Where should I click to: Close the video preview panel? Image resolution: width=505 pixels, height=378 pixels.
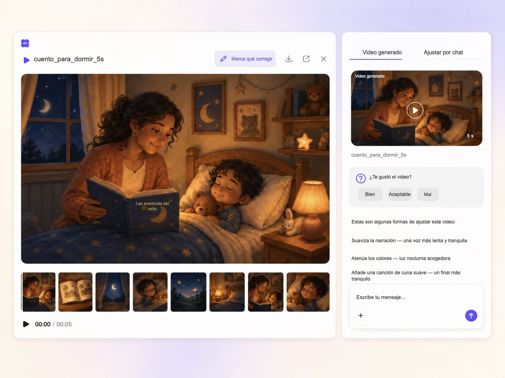point(324,59)
